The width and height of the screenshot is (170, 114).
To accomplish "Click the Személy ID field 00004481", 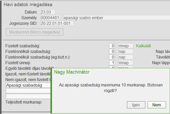I will coord(50,18).
